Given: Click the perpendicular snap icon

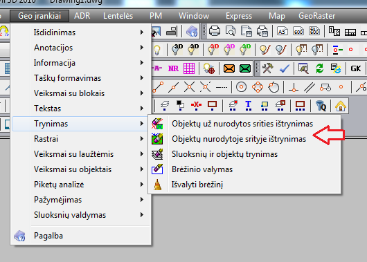Looking at the screenshot, I should click(x=294, y=88).
